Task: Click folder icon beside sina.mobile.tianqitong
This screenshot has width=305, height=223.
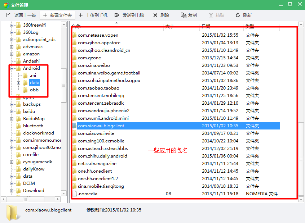Action: pos(74,186)
